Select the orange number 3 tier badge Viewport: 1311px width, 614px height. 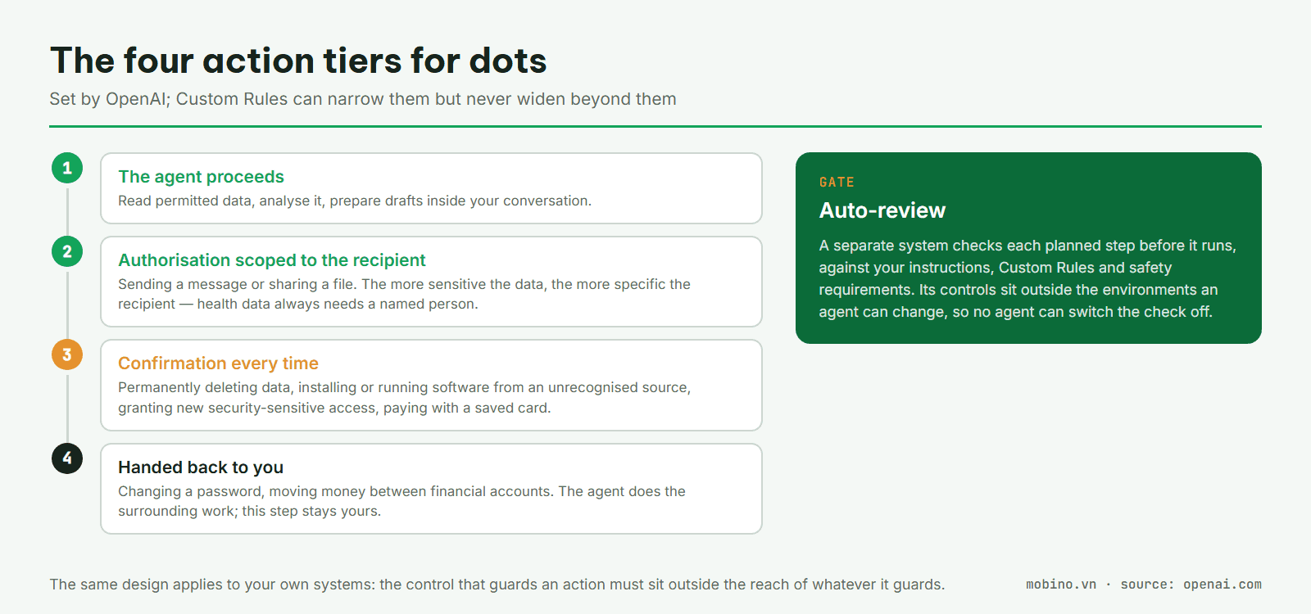click(67, 354)
